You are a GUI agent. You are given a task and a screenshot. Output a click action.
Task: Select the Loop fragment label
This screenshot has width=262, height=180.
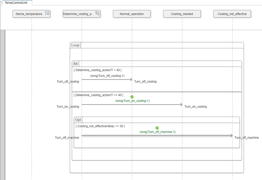[x=75, y=45]
